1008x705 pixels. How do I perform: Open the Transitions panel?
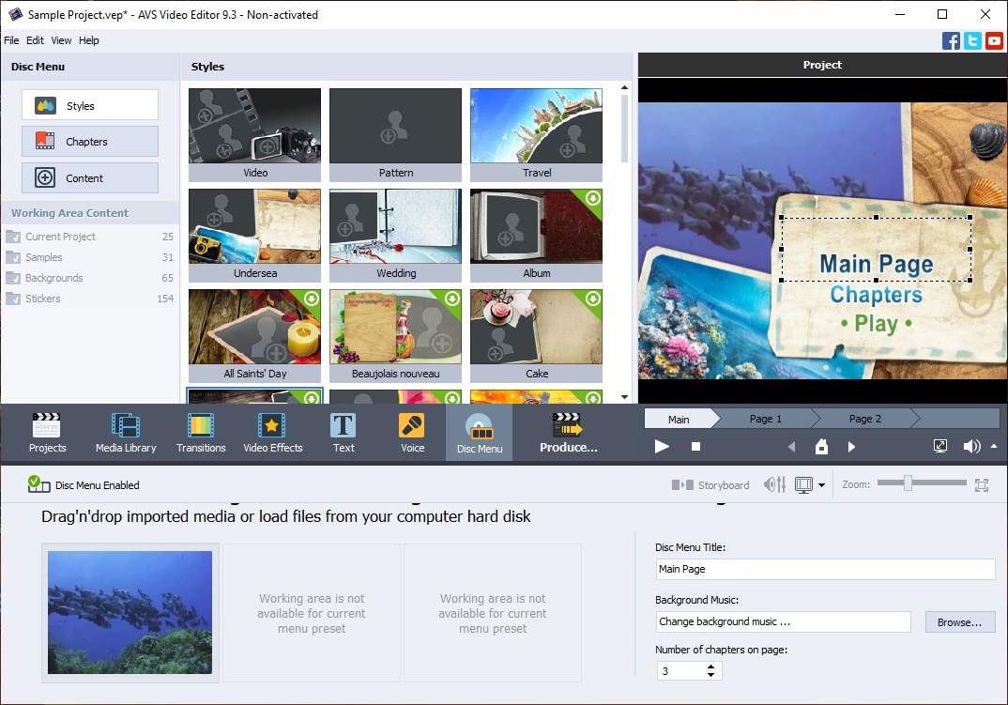(201, 433)
